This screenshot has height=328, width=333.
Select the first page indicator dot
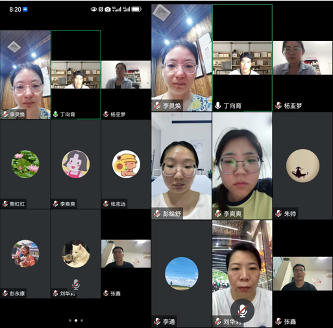point(70,320)
